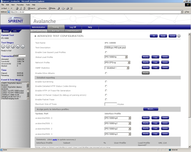Toggle Enable DDos Attacks checkbox

click(106, 73)
